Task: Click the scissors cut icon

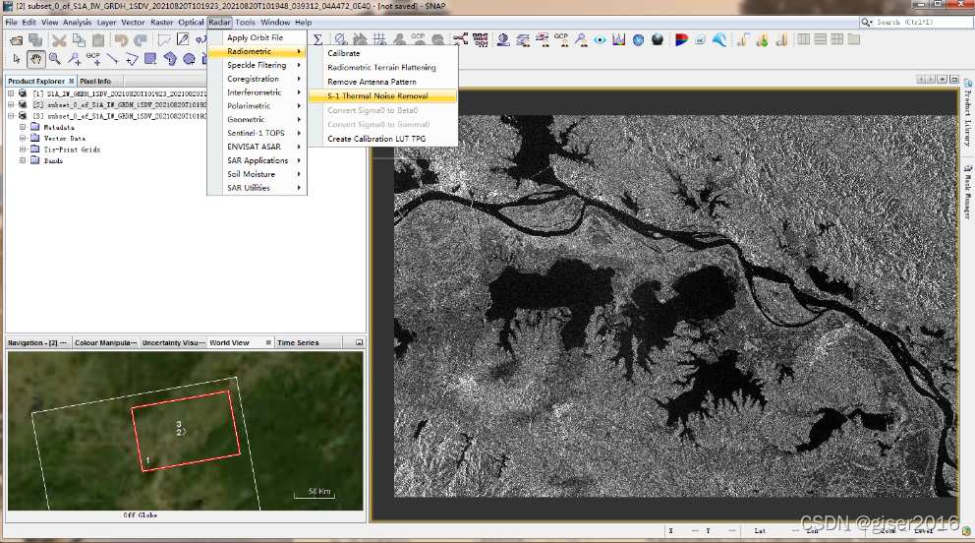Action: [59, 39]
